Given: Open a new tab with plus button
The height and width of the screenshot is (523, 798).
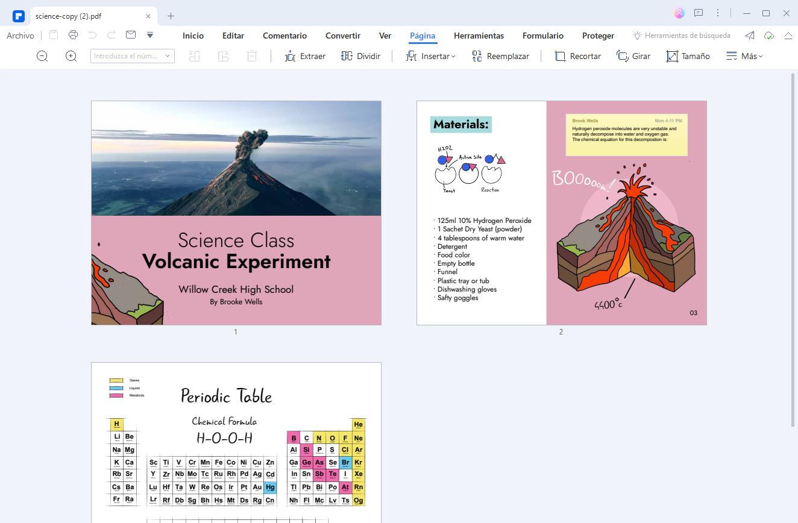Looking at the screenshot, I should 171,16.
